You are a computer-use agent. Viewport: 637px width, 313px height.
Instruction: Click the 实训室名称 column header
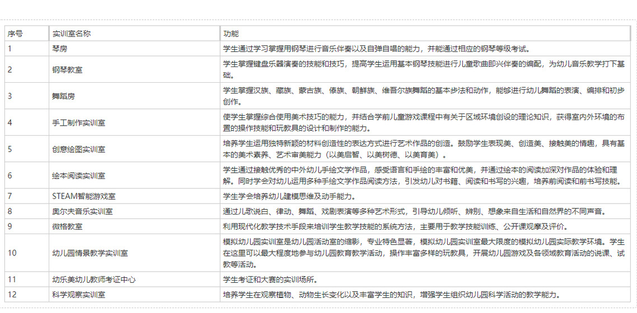(72, 34)
